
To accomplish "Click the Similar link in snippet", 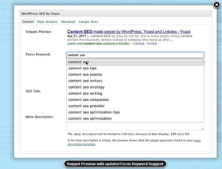I will [x=152, y=43].
